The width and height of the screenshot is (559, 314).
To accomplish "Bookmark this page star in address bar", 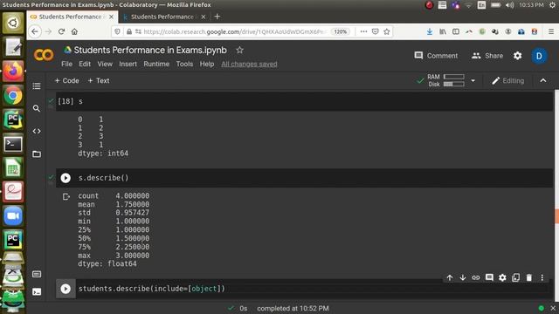I will [x=387, y=31].
